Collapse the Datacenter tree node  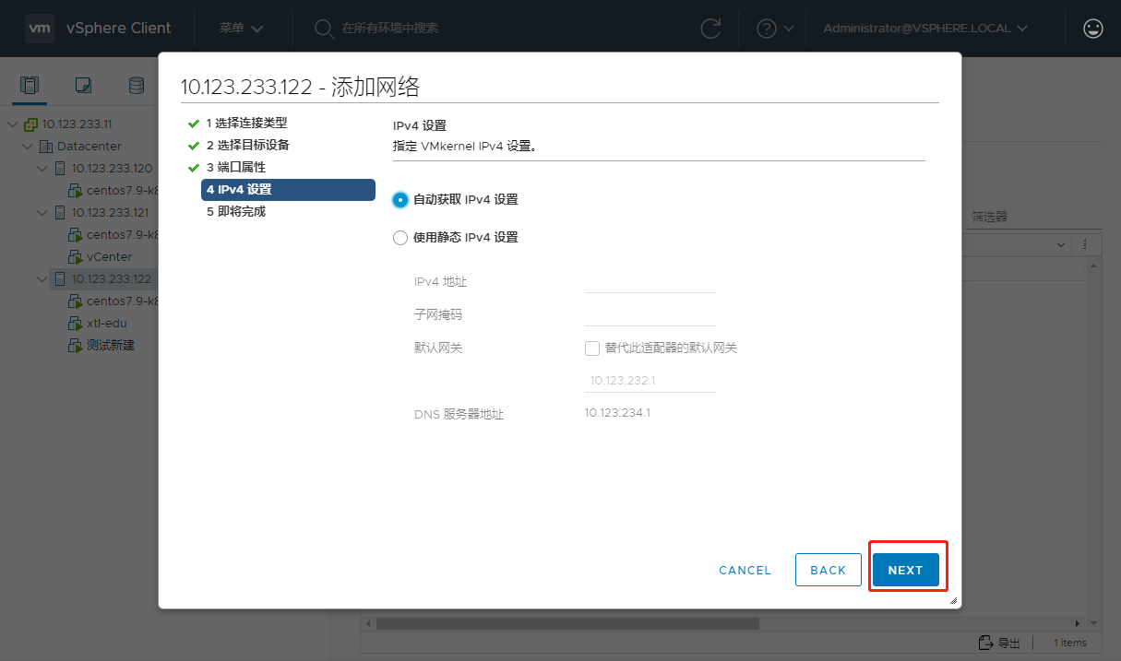coord(27,147)
